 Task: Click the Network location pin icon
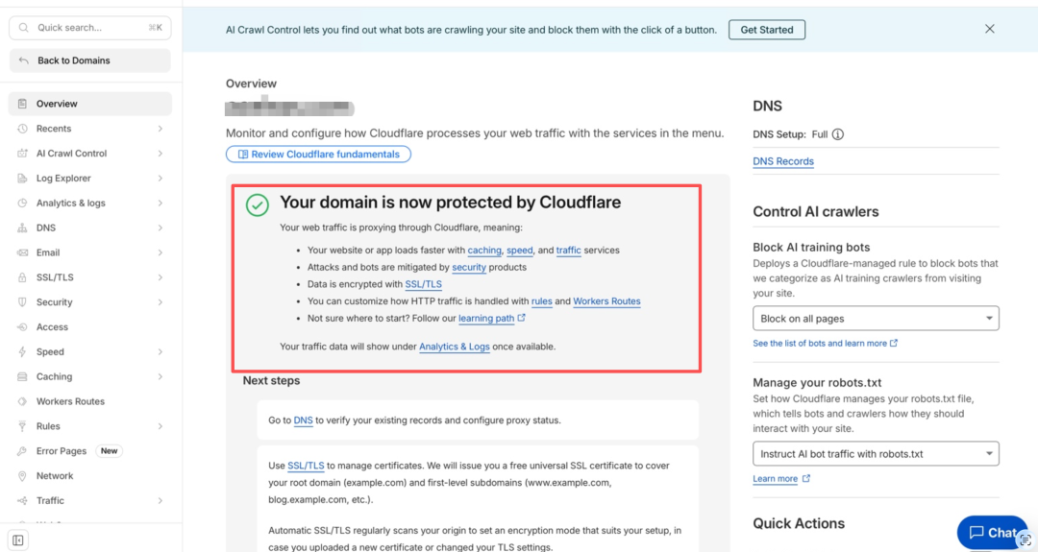coord(22,476)
